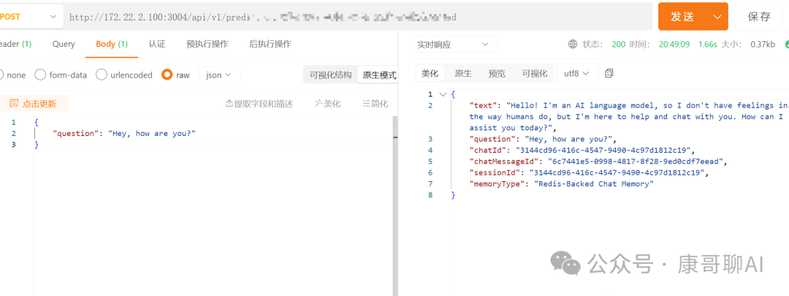Click the 保存 save button

click(x=759, y=17)
